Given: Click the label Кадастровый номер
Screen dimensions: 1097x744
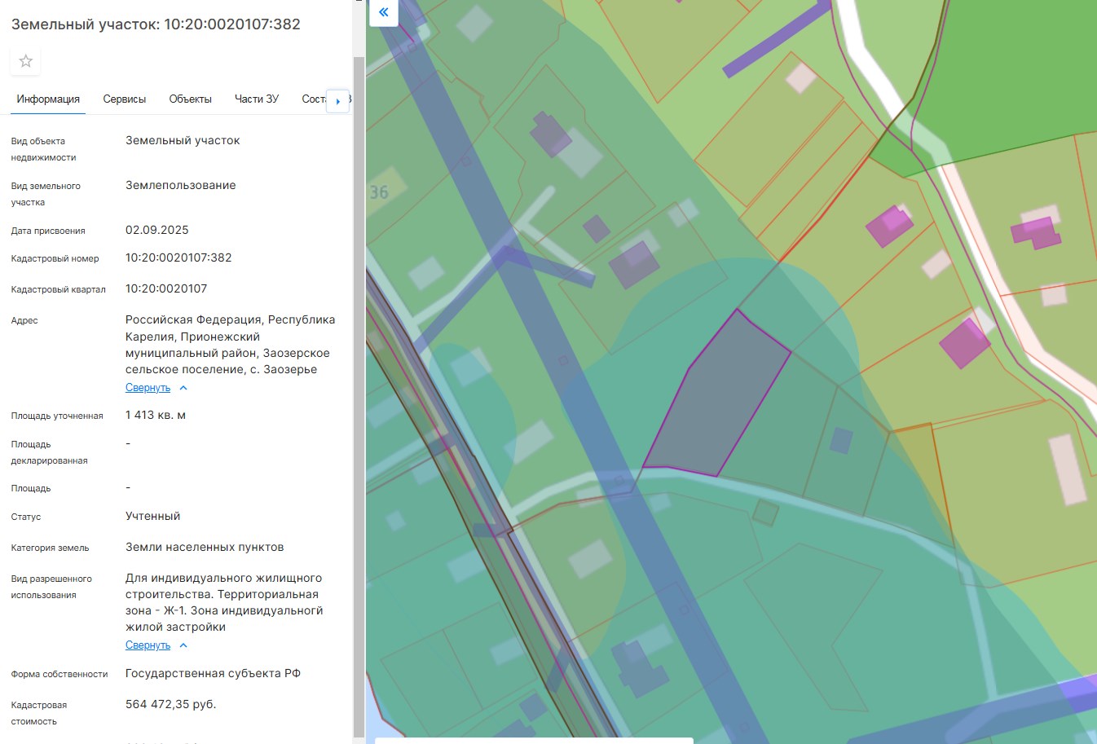Looking at the screenshot, I should click(55, 258).
